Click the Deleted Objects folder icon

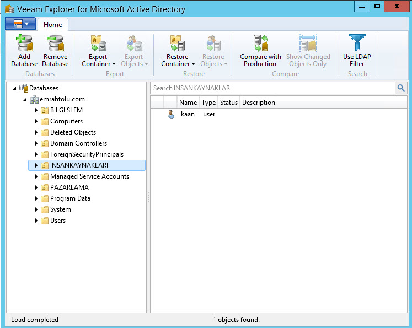[45, 132]
